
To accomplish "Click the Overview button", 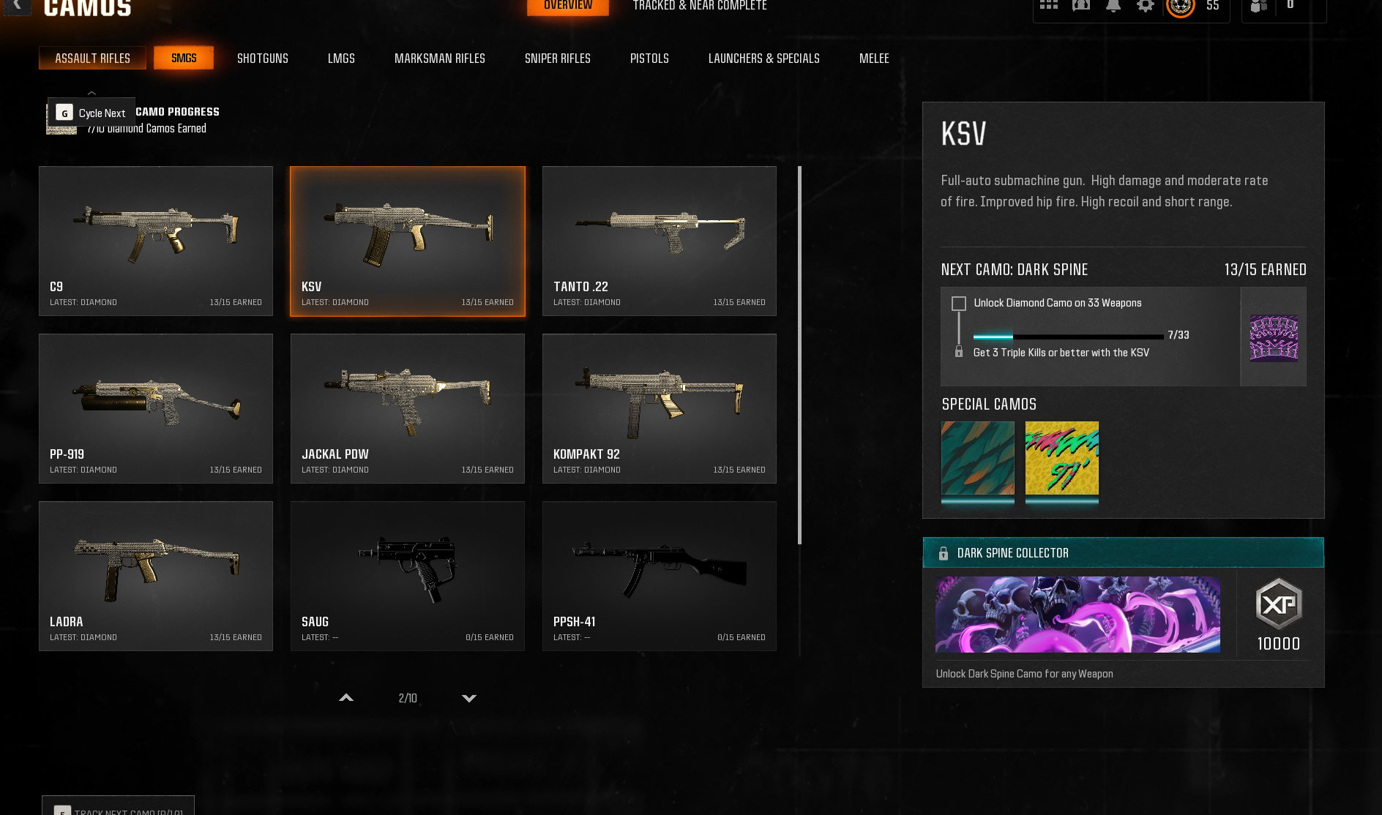I will click(568, 6).
